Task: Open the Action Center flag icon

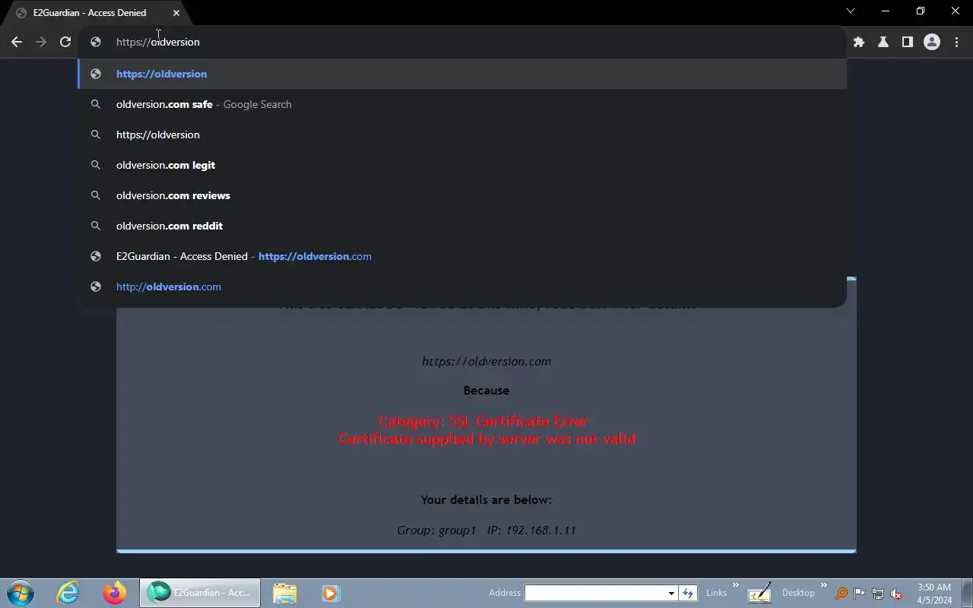Action: (x=860, y=594)
